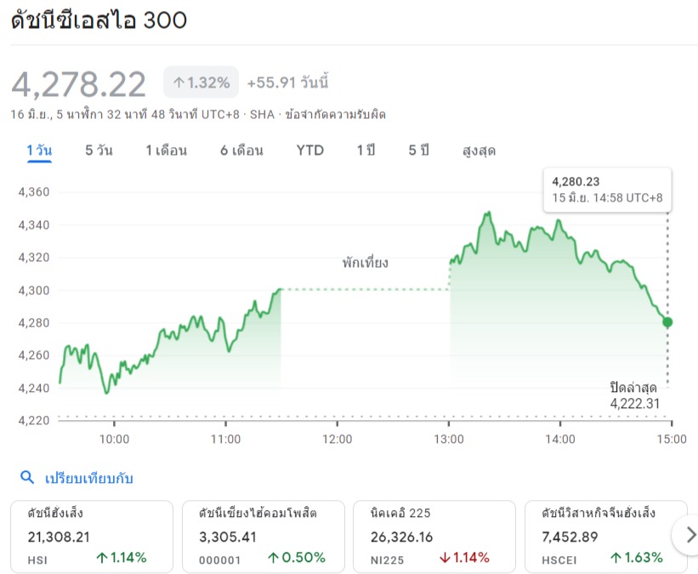Click the compare search magnifier icon

[27, 477]
